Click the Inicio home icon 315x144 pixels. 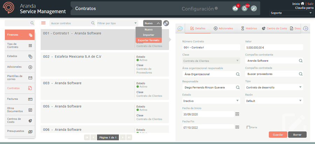(x=302, y=4)
